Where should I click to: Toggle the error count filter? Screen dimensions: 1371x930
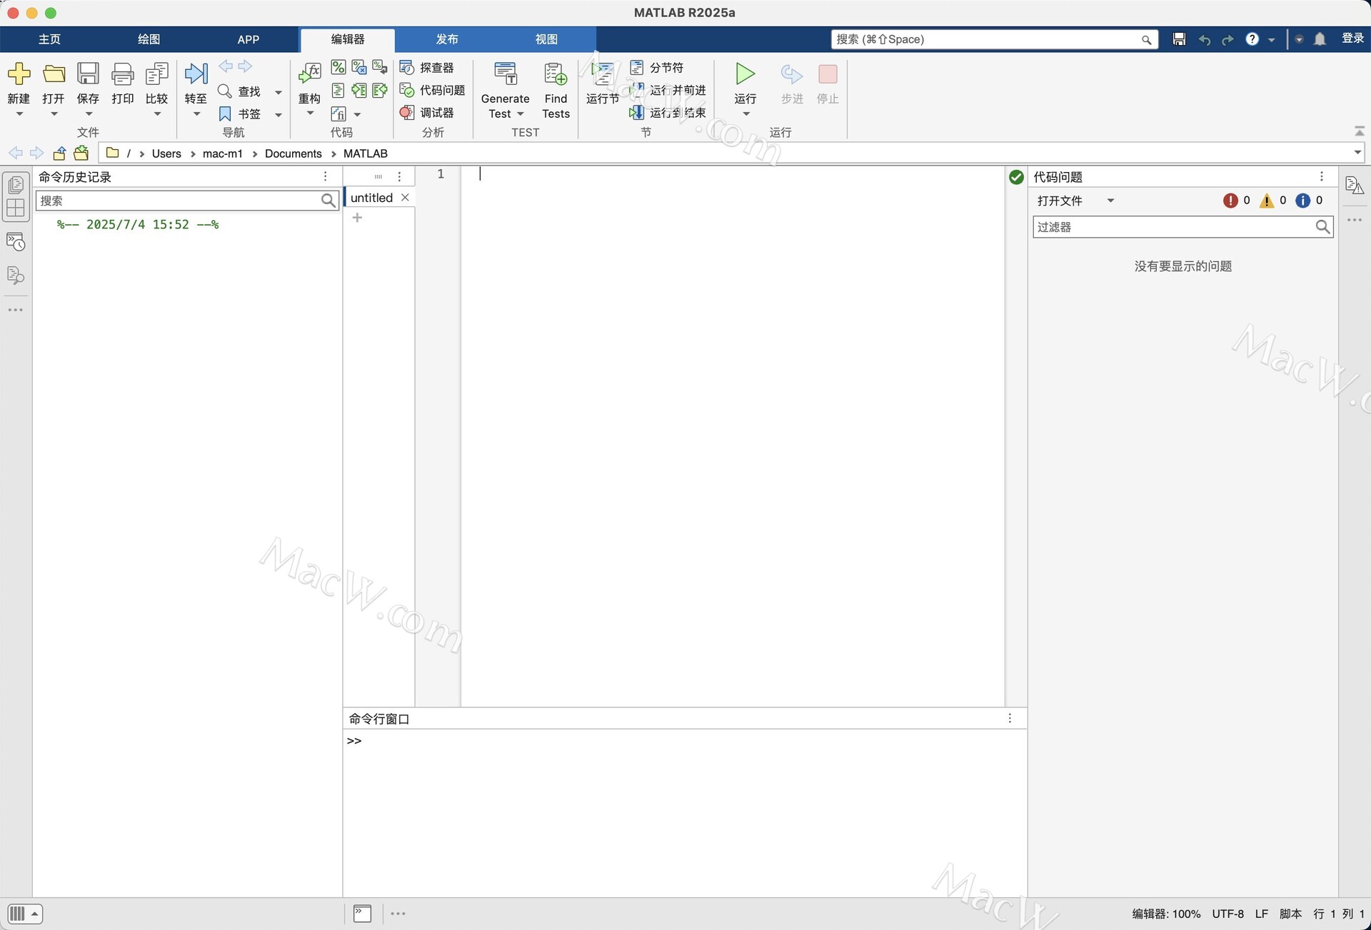[1230, 201]
